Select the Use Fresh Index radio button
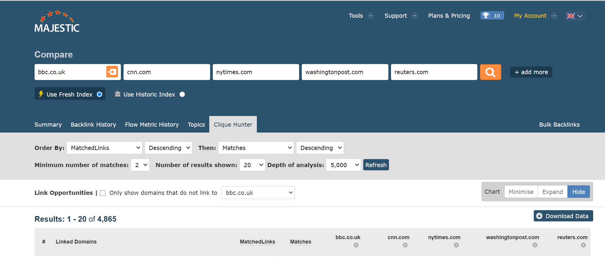 (x=100, y=94)
